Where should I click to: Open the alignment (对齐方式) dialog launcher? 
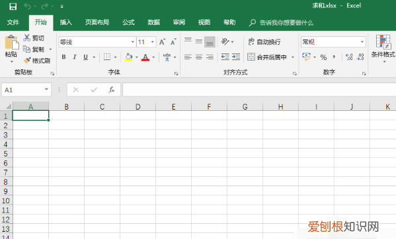click(x=294, y=74)
